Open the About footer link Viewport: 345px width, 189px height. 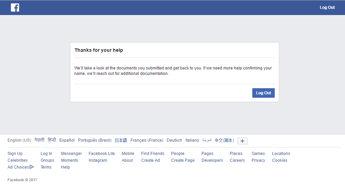point(127,160)
